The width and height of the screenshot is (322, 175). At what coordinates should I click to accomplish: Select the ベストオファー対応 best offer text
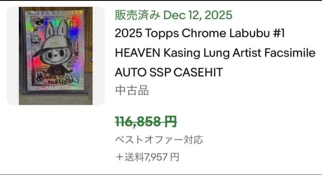pos(160,139)
